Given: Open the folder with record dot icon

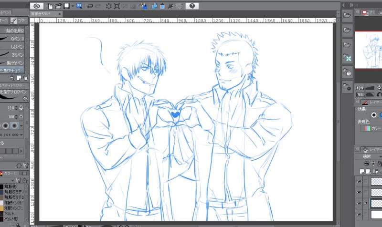Looking at the screenshot, I should point(347,87).
